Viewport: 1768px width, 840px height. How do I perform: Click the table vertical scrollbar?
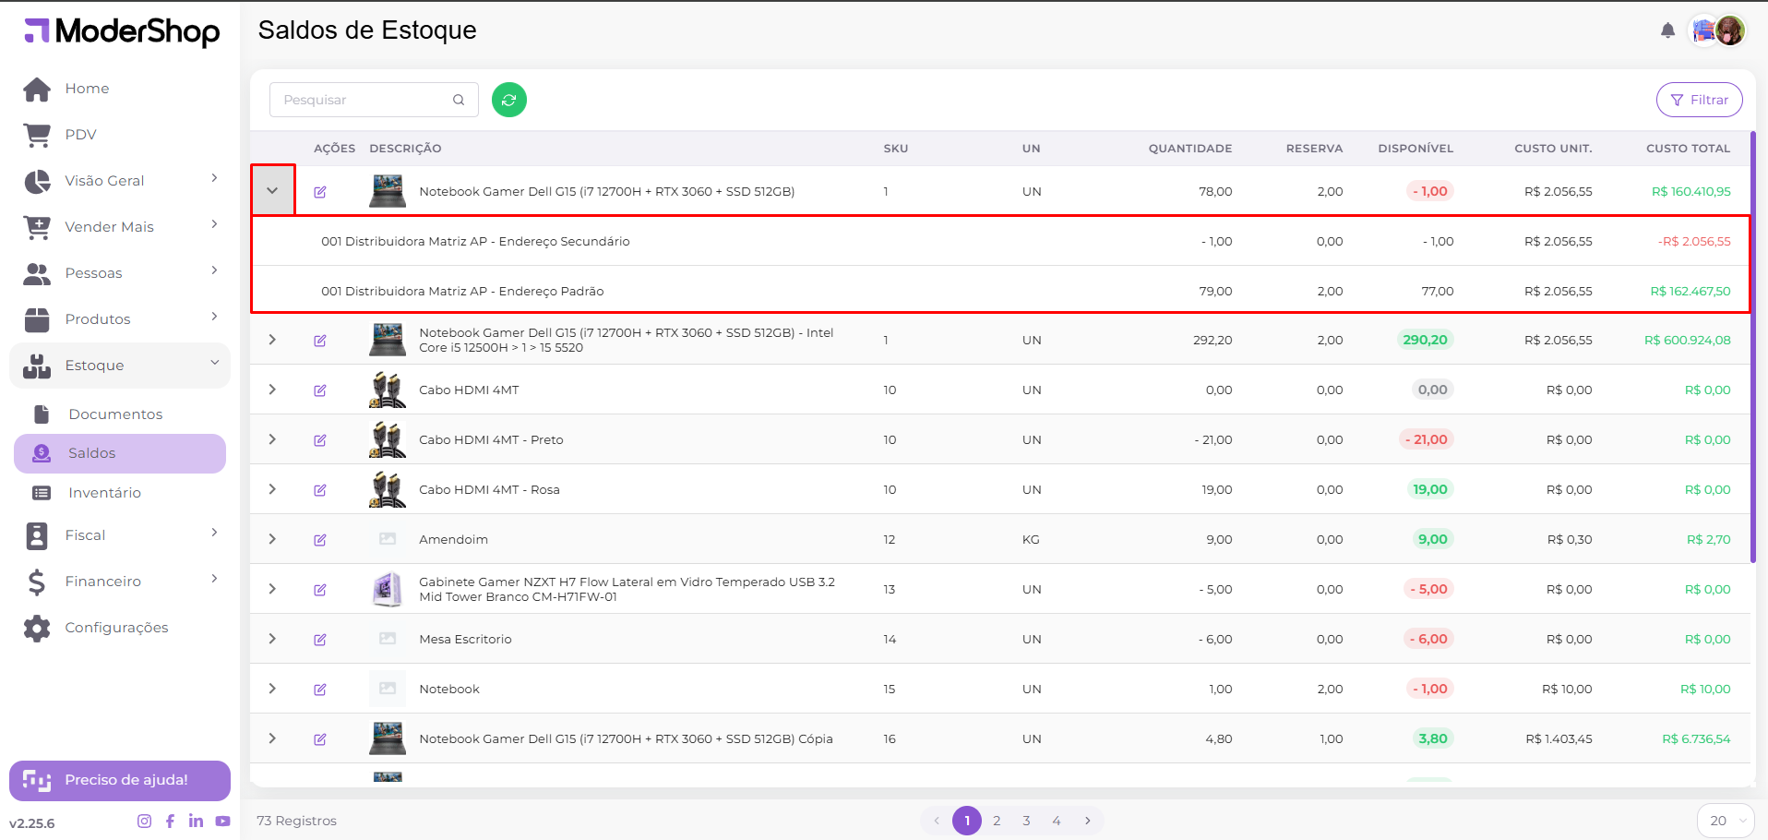1753,347
